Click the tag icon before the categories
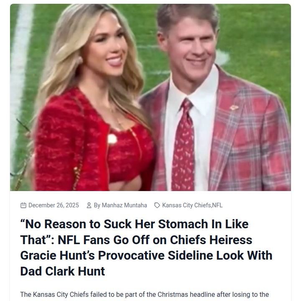 pyautogui.click(x=157, y=205)
